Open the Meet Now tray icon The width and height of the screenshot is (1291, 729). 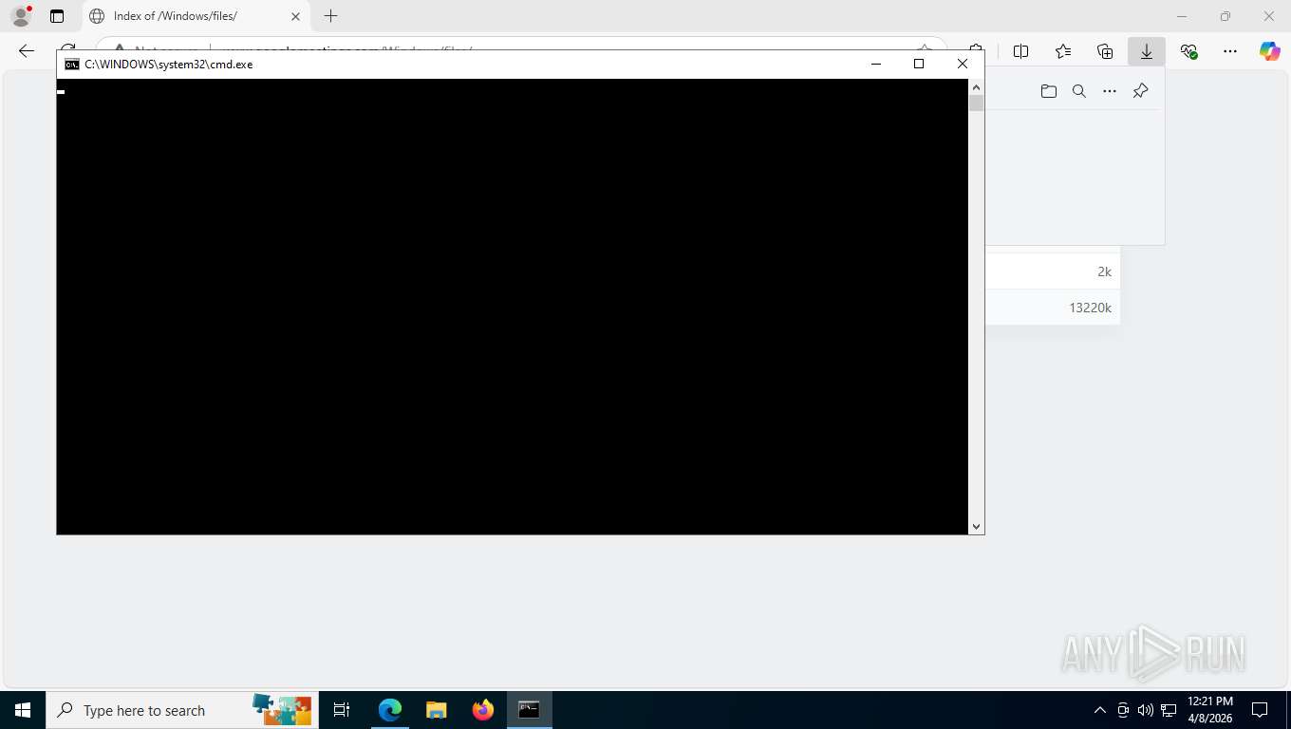(x=1123, y=710)
